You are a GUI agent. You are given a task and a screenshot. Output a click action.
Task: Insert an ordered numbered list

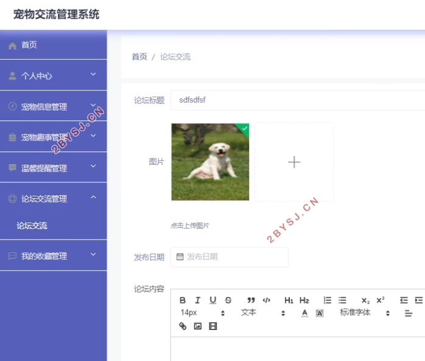(x=327, y=300)
